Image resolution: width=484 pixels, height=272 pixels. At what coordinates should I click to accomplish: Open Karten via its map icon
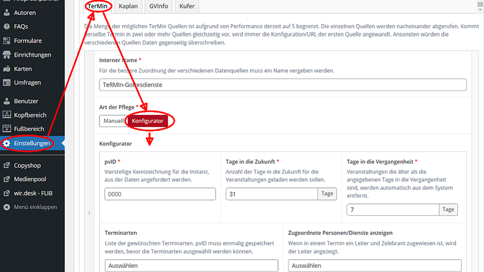tap(7, 68)
